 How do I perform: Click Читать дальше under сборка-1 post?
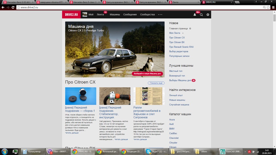(x=72, y=133)
